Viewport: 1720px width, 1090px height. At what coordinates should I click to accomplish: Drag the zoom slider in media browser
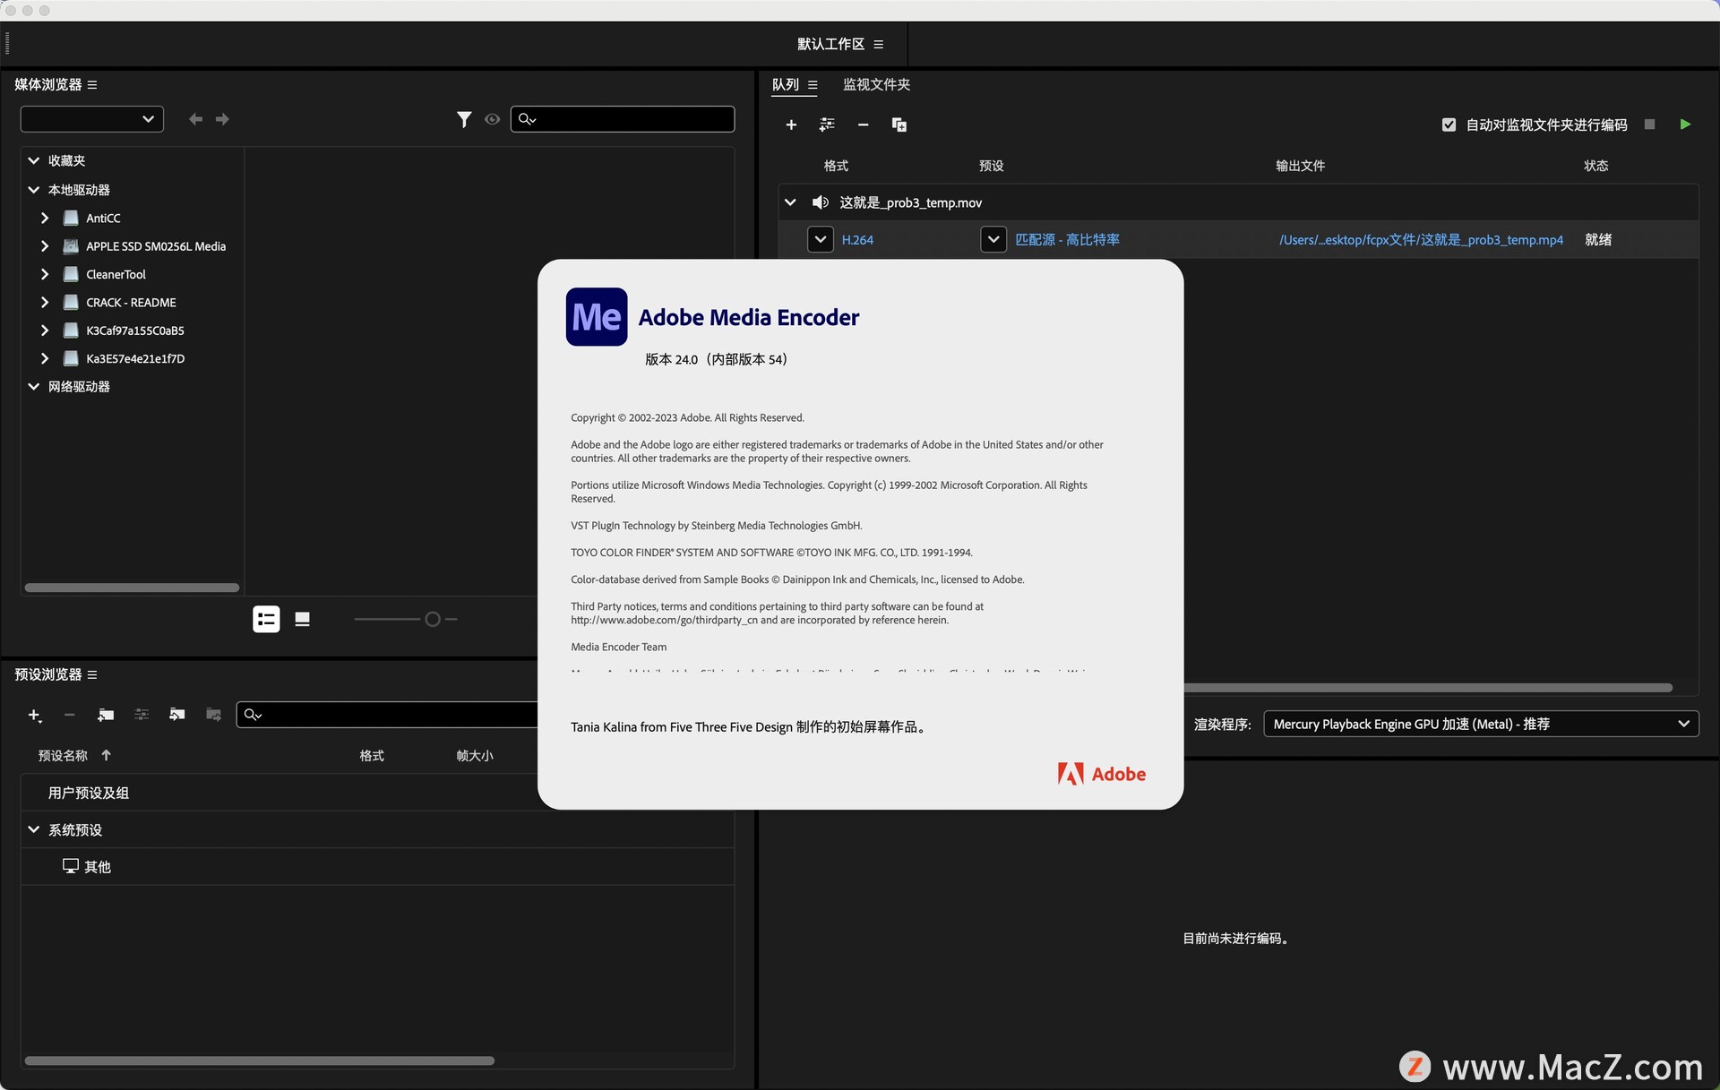[x=433, y=618]
